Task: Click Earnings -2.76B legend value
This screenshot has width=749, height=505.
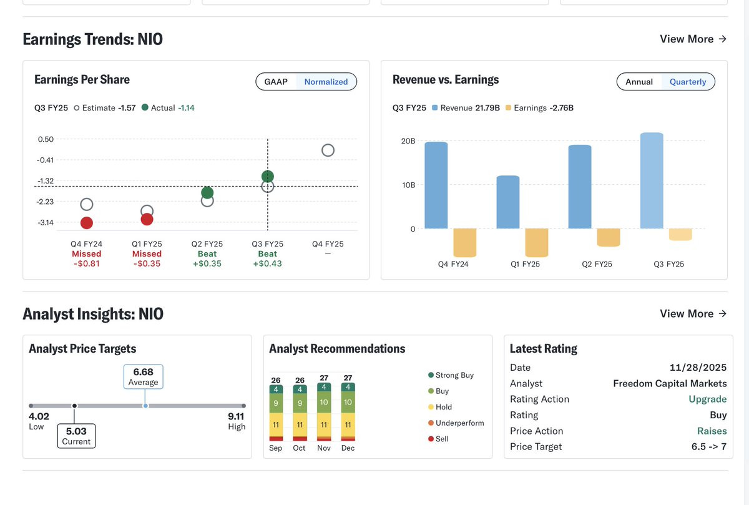Action: [x=544, y=108]
